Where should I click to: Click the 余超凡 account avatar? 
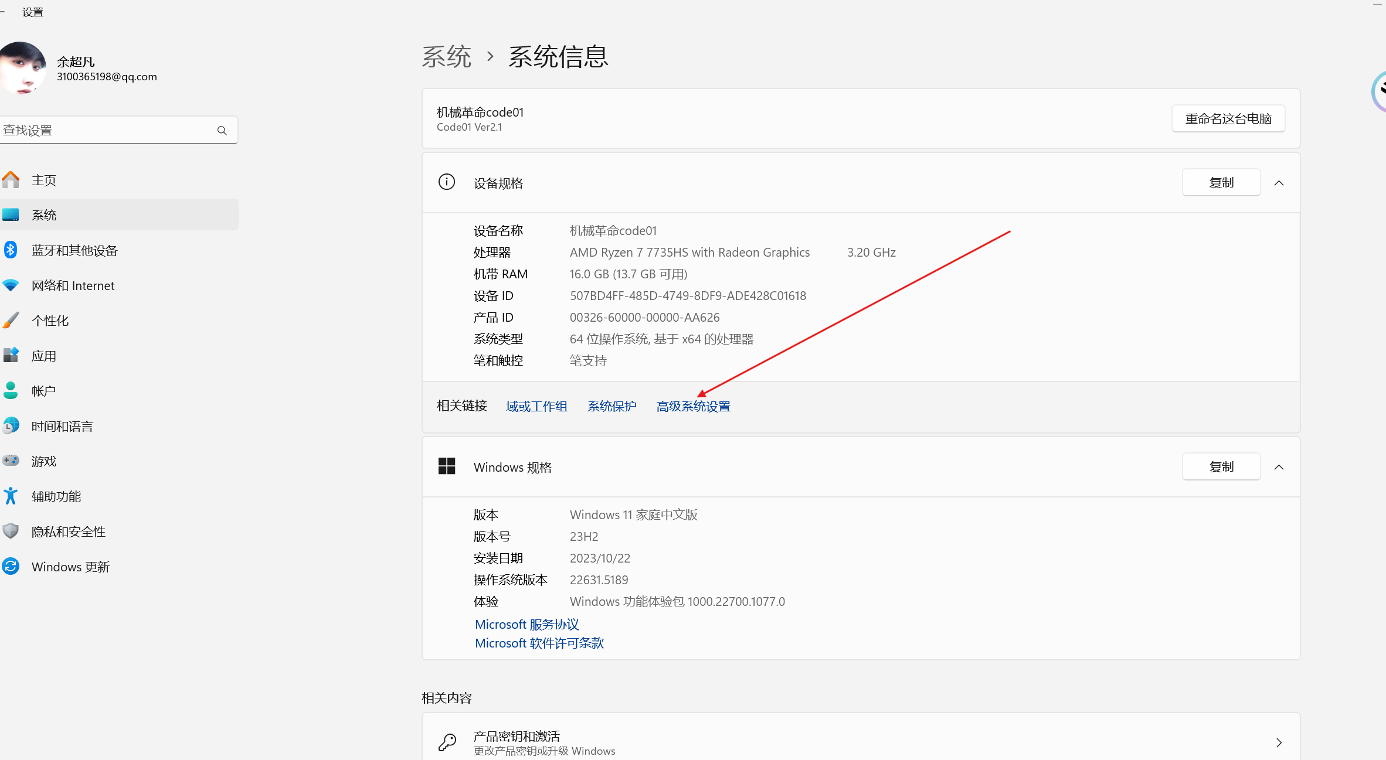(x=23, y=68)
